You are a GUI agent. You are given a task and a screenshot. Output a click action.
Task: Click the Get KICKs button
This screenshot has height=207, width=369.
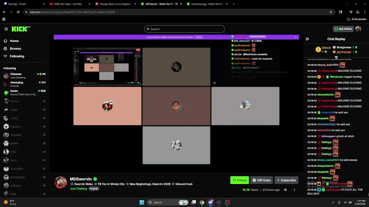point(343,29)
